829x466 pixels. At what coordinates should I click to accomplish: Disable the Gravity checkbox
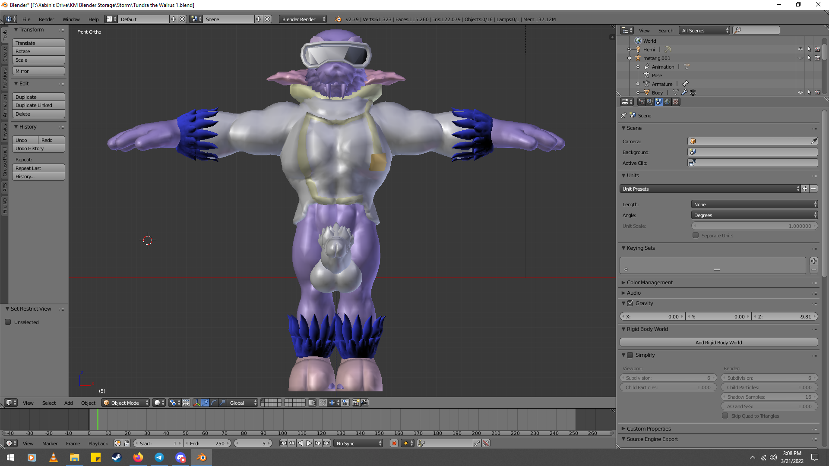pos(630,303)
